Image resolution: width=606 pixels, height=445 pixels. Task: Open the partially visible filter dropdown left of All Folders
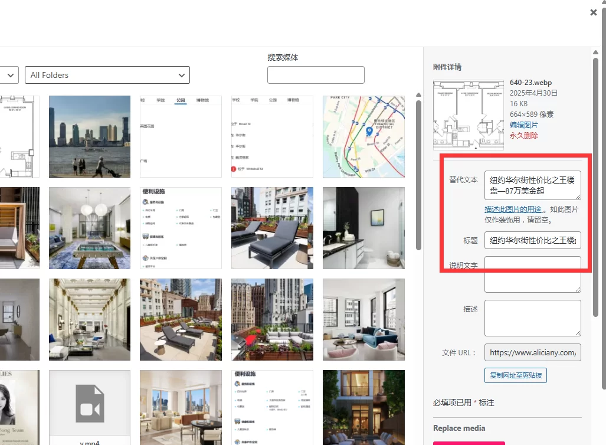pyautogui.click(x=9, y=75)
